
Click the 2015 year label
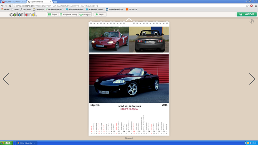click(x=165, y=105)
